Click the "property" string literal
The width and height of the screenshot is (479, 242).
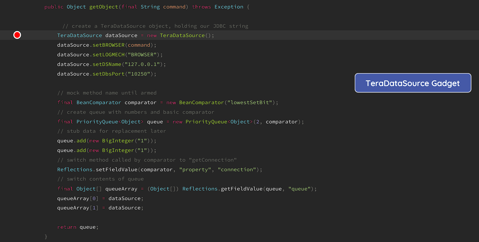(x=195, y=170)
